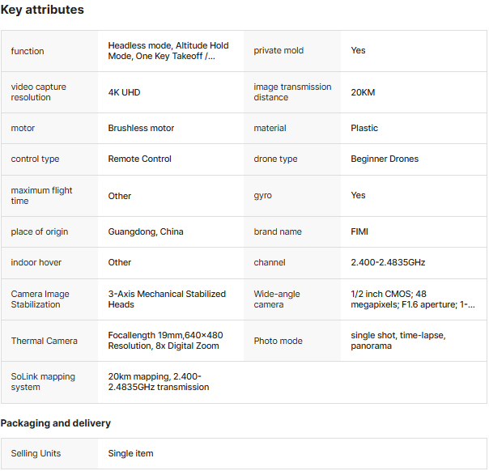489x471 pixels.
Task: Select the Brushless motor value
Action: (x=141, y=128)
